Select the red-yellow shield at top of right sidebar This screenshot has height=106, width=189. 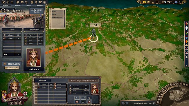(186, 23)
